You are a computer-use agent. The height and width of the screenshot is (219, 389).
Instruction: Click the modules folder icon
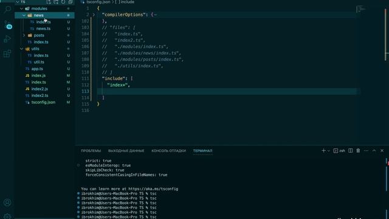(27, 9)
